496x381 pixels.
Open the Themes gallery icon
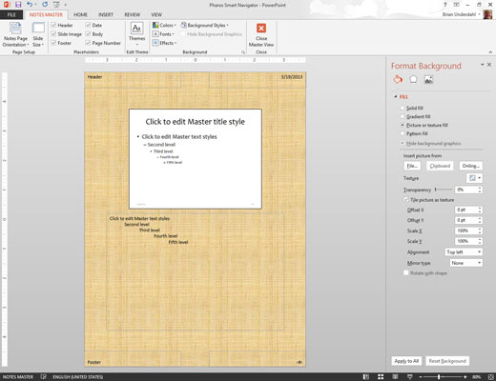coord(136,28)
